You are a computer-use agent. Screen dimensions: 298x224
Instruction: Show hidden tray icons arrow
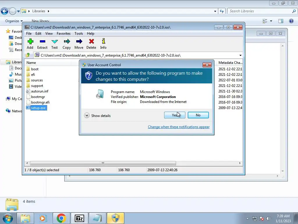pyautogui.click(x=247, y=218)
